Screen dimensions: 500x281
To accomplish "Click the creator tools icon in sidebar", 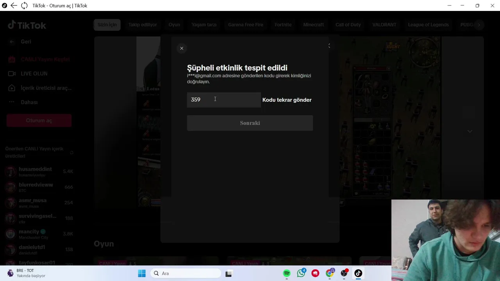I will pos(12,88).
